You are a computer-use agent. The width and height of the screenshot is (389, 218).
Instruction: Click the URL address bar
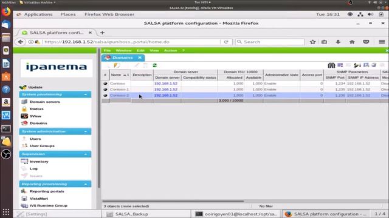point(131,42)
